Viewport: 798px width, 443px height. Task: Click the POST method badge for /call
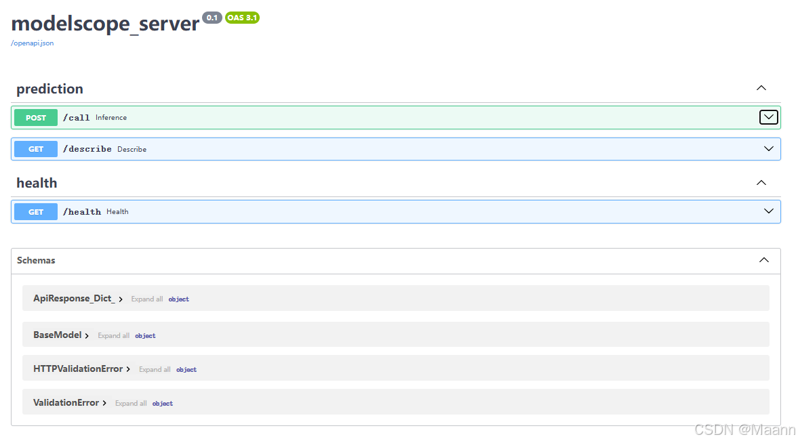35,117
